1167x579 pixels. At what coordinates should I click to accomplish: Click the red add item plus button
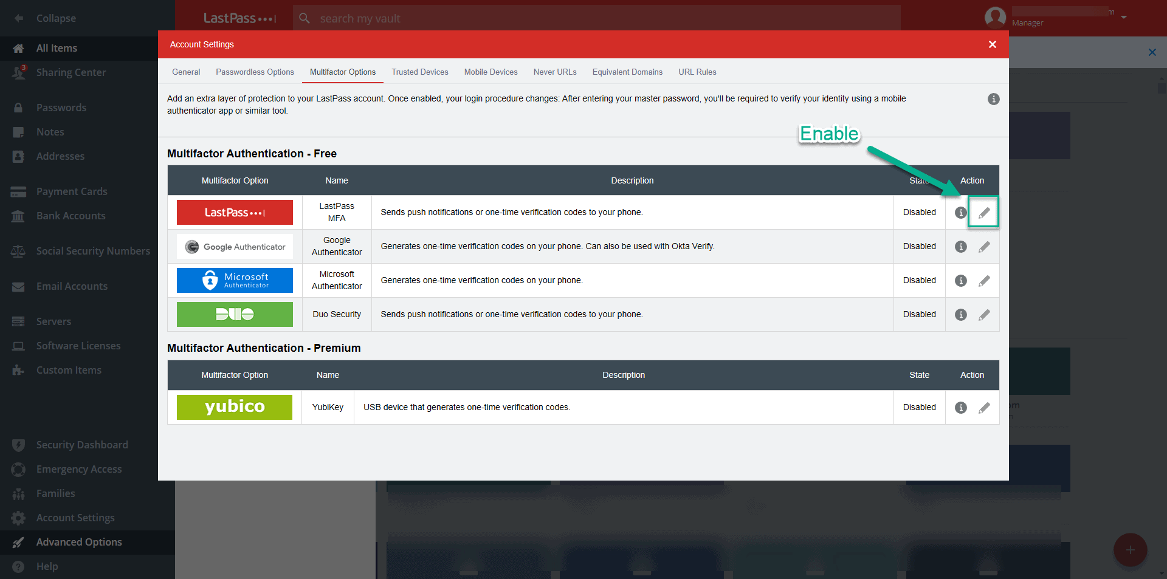pos(1130,550)
